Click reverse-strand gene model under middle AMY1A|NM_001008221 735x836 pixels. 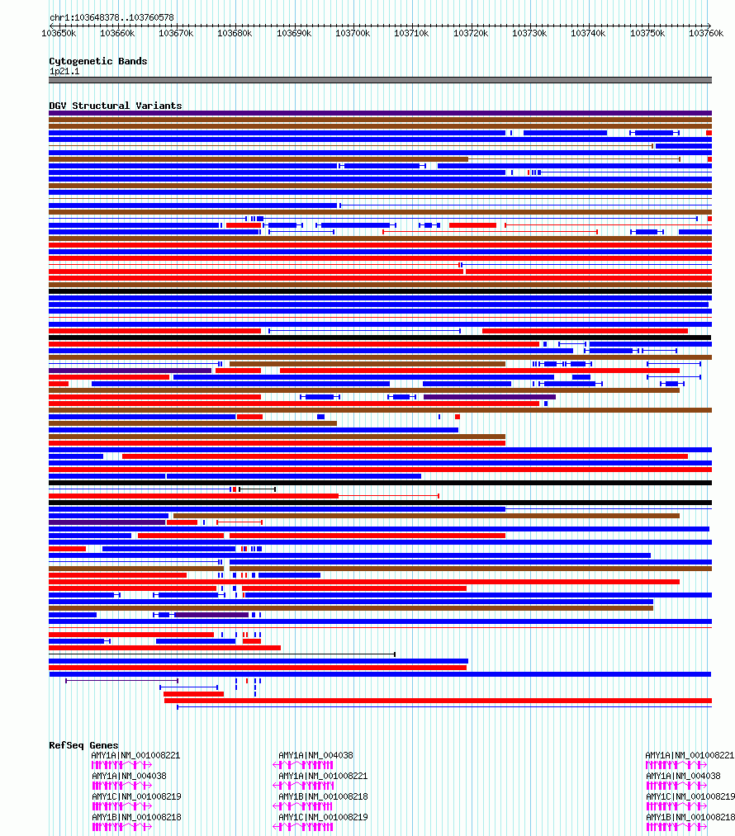coord(303,786)
